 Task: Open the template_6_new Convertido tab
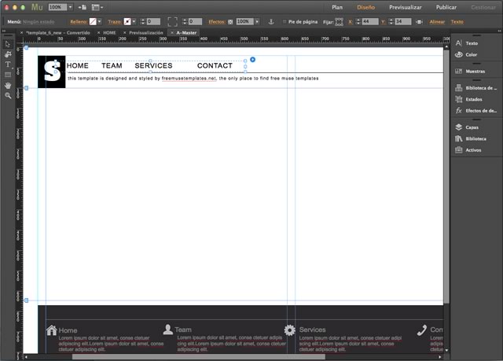[x=58, y=33]
